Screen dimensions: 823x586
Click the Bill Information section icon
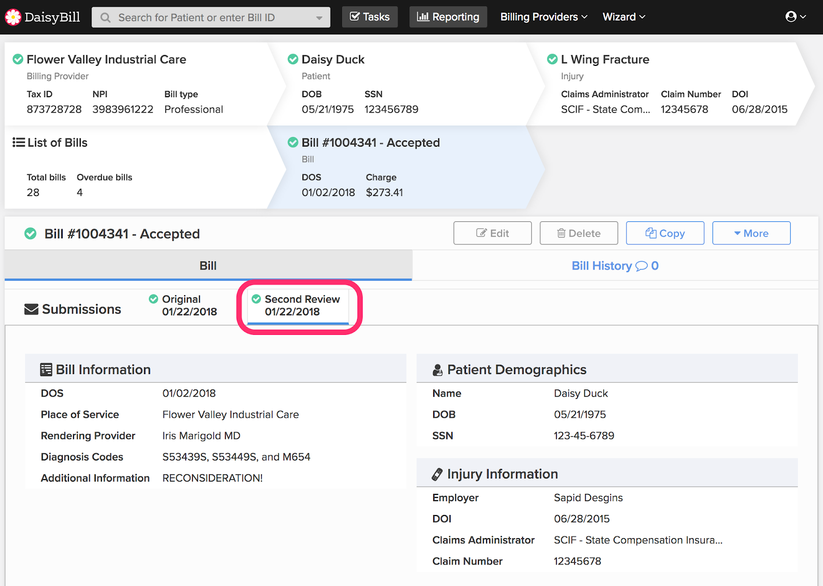click(x=46, y=369)
